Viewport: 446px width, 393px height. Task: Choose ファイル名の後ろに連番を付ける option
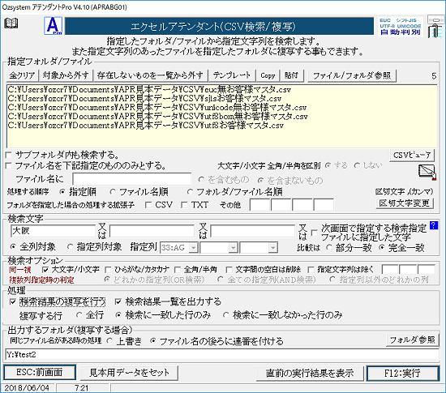(x=152, y=340)
